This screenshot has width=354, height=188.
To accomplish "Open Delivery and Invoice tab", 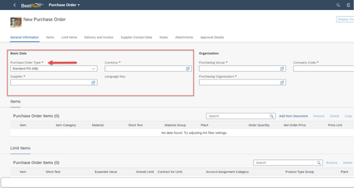I will pyautogui.click(x=99, y=37).
